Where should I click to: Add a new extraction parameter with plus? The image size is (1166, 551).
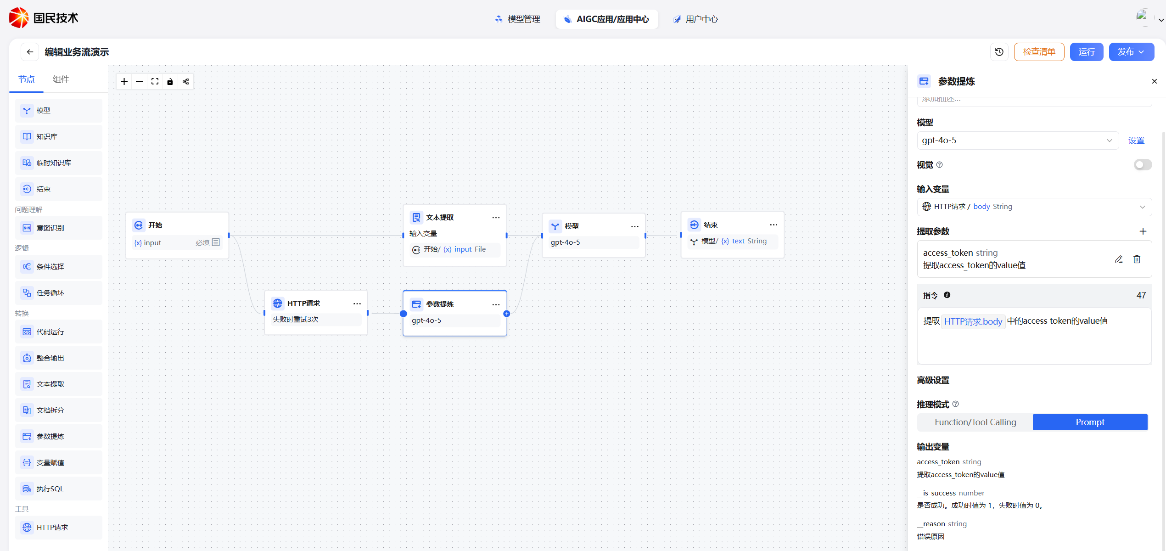coord(1143,231)
